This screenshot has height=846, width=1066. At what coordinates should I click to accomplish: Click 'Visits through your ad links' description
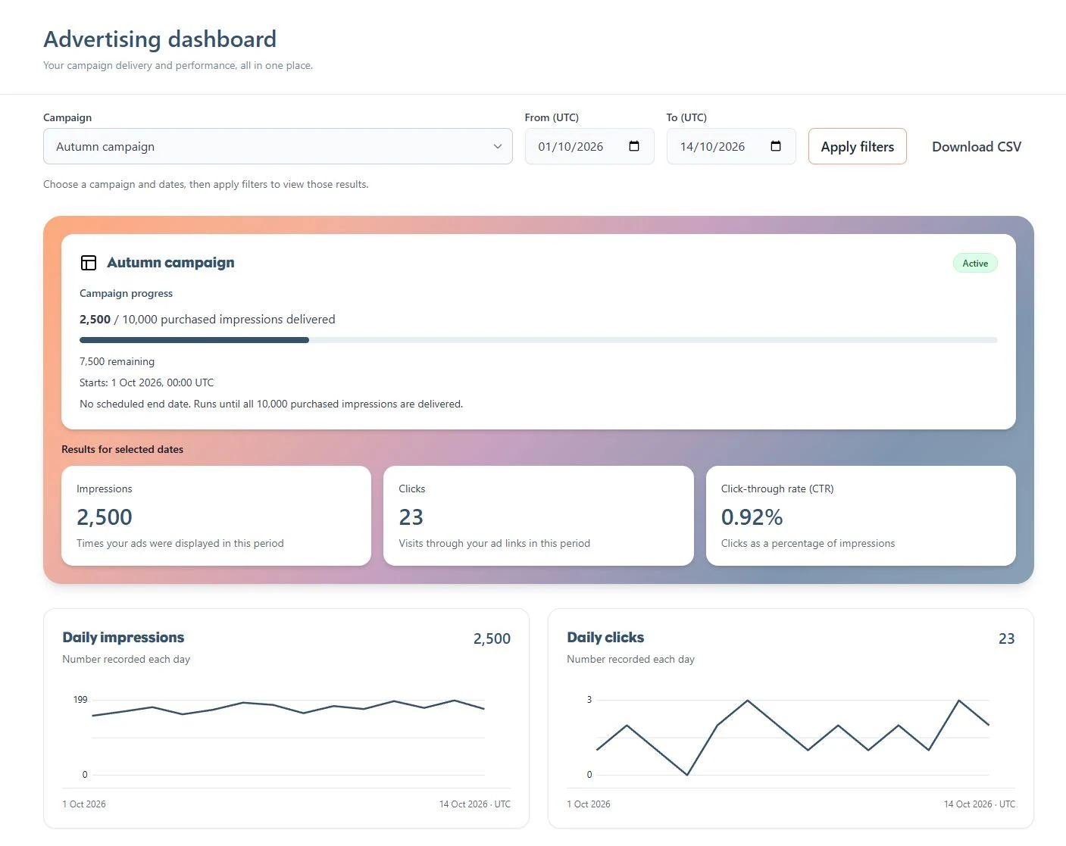pyautogui.click(x=494, y=543)
